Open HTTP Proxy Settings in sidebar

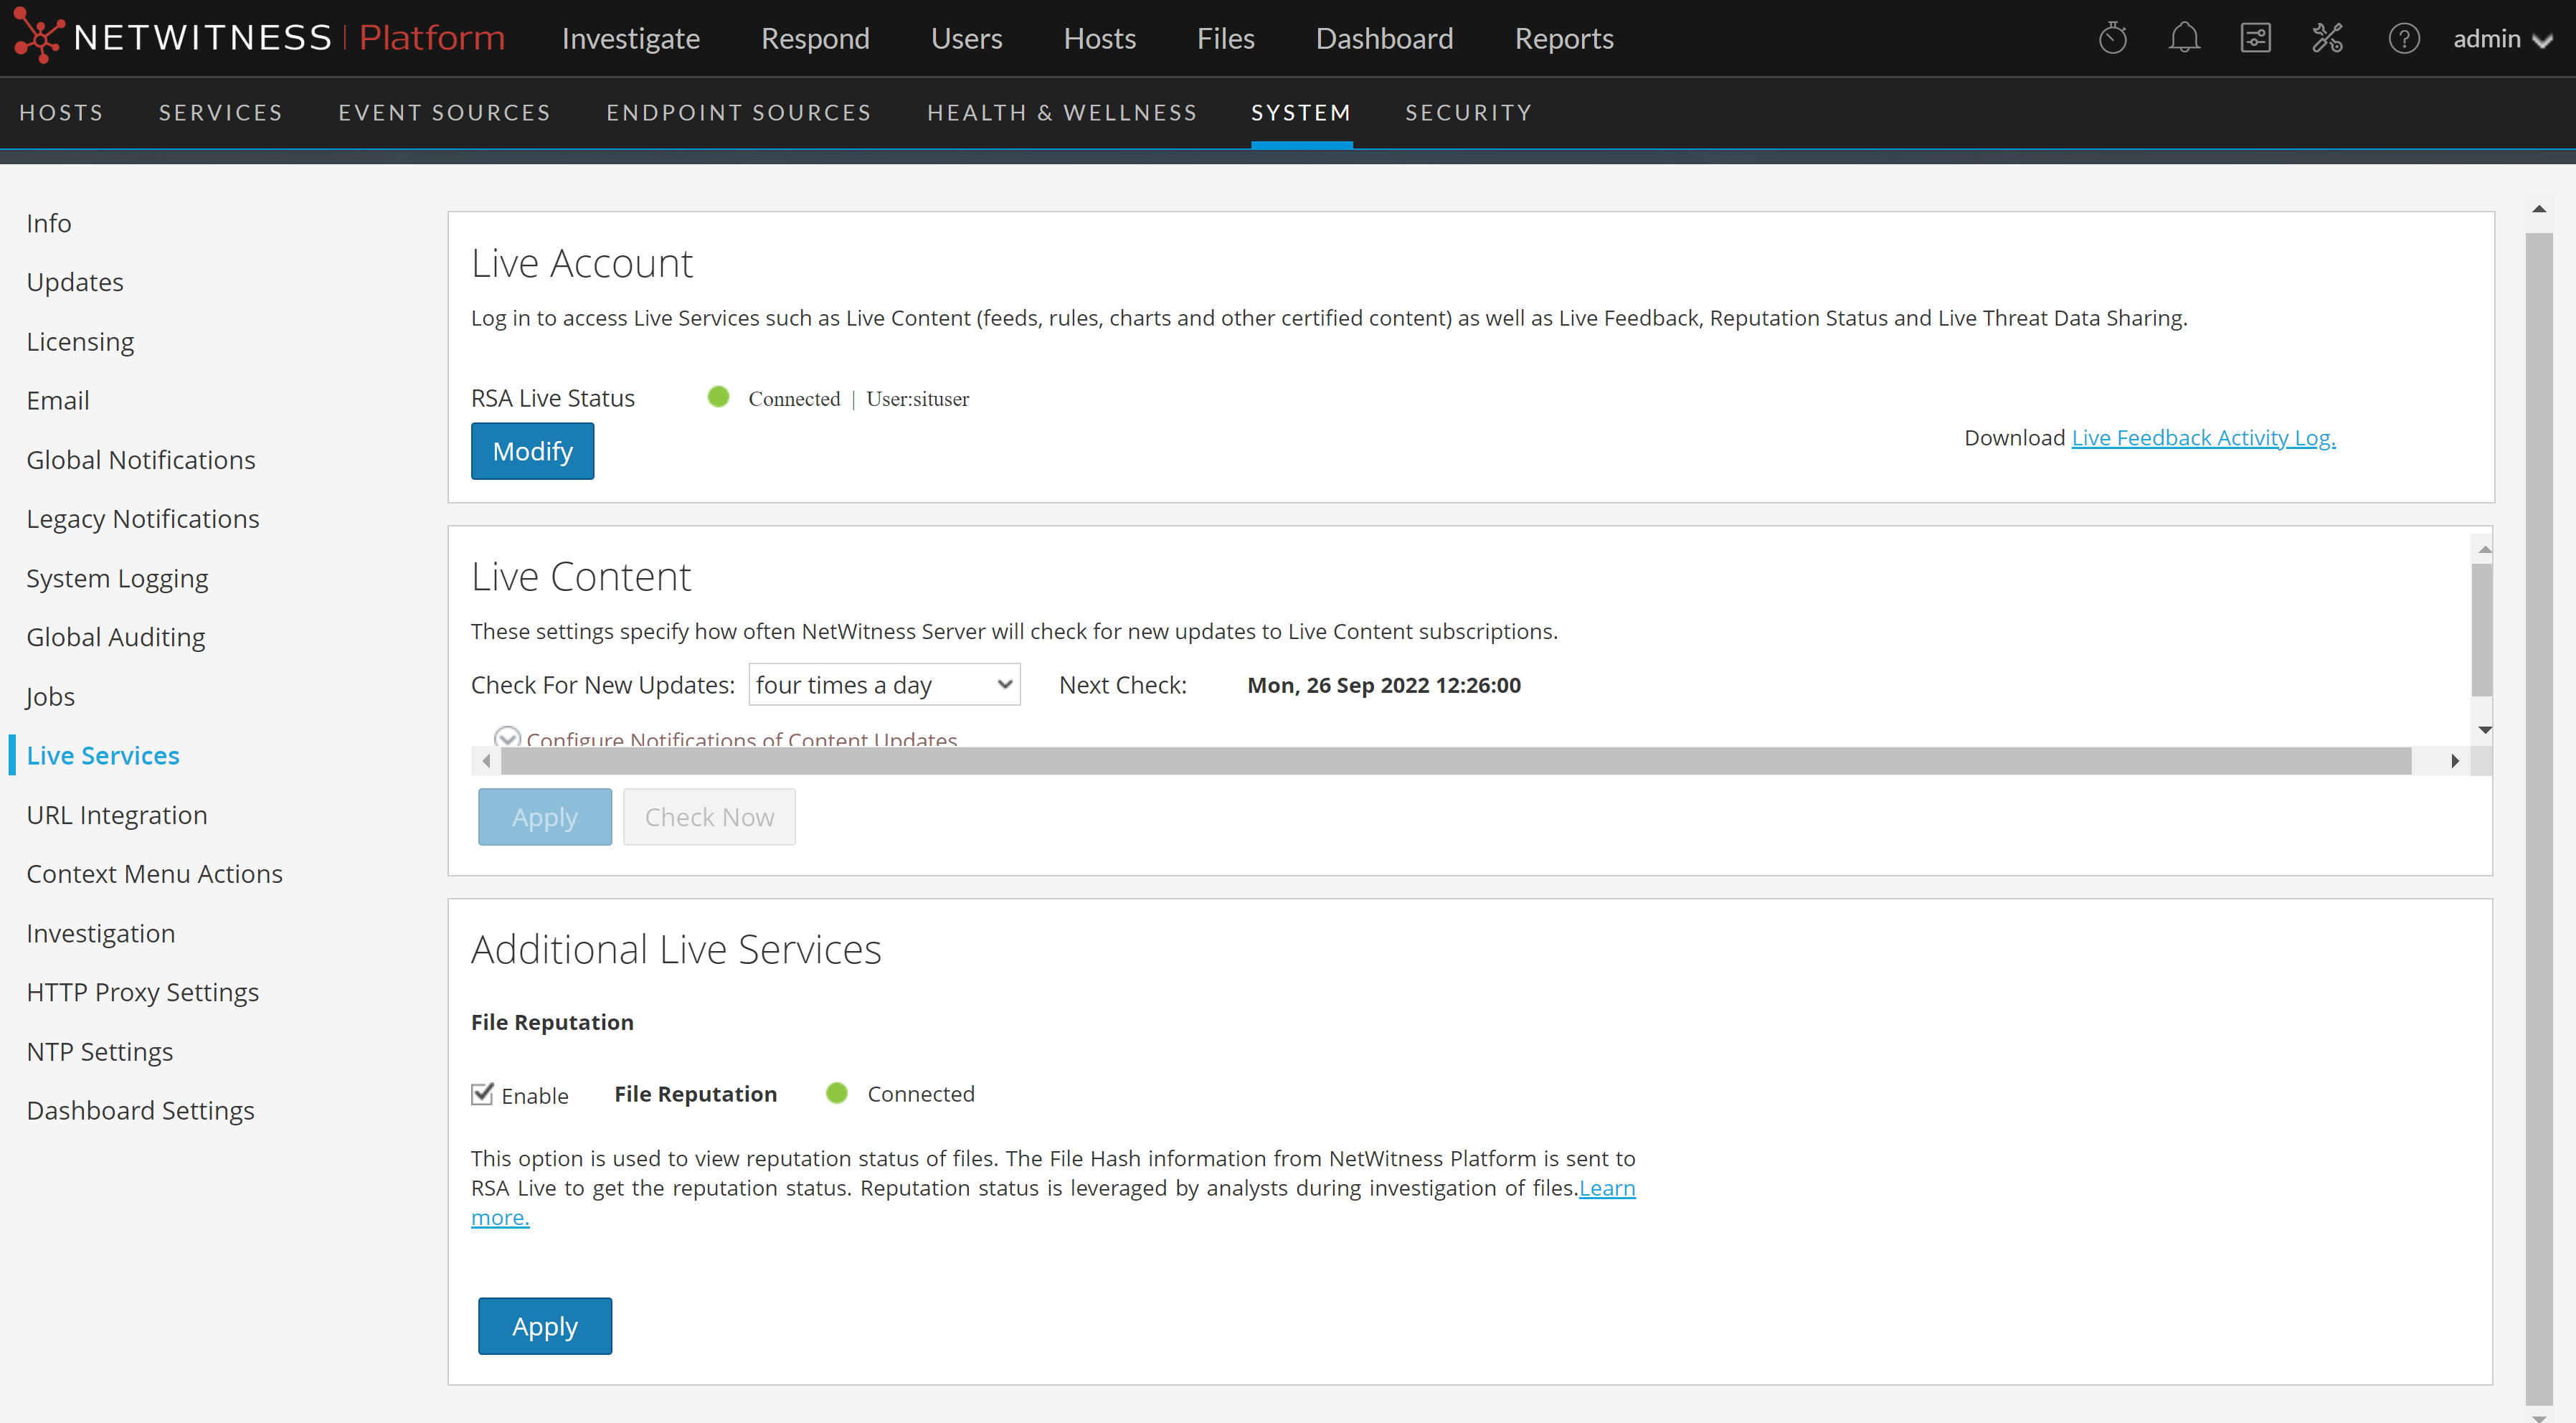pyautogui.click(x=142, y=992)
